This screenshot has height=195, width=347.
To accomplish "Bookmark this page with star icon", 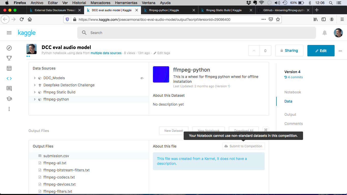I will pos(278,19).
